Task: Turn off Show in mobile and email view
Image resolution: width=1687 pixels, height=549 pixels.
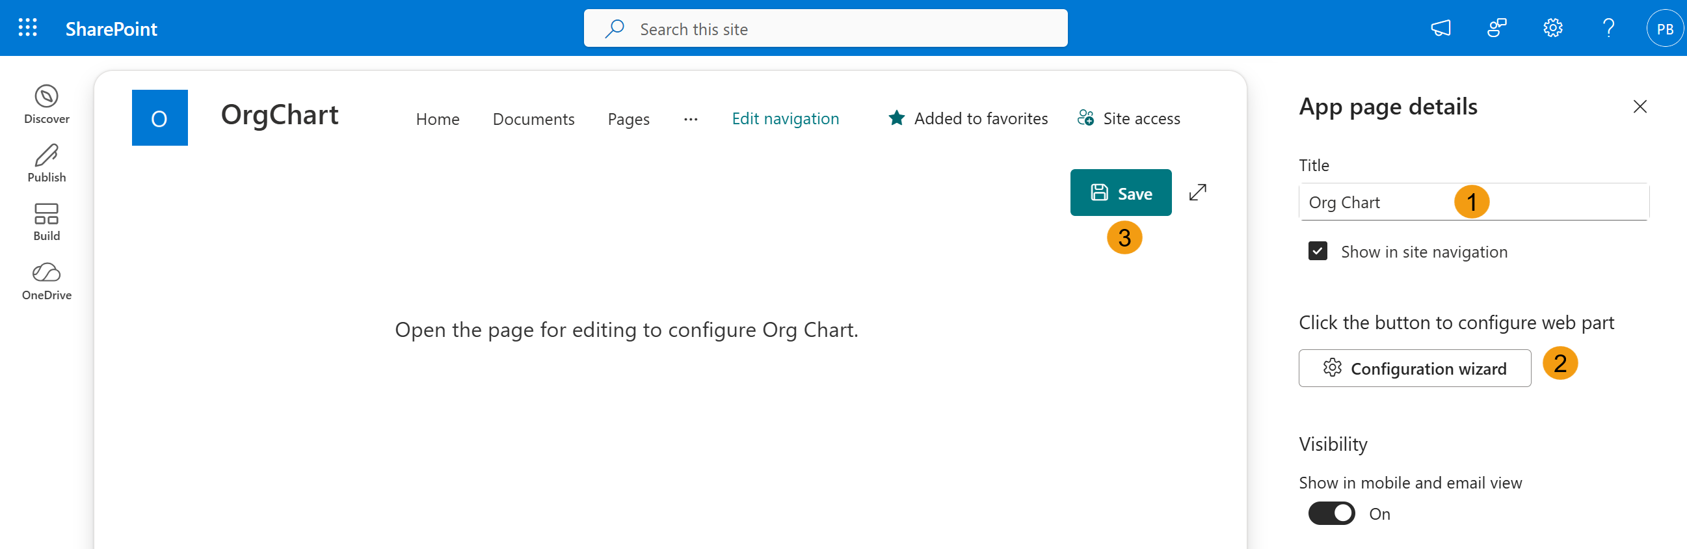Action: point(1331,514)
